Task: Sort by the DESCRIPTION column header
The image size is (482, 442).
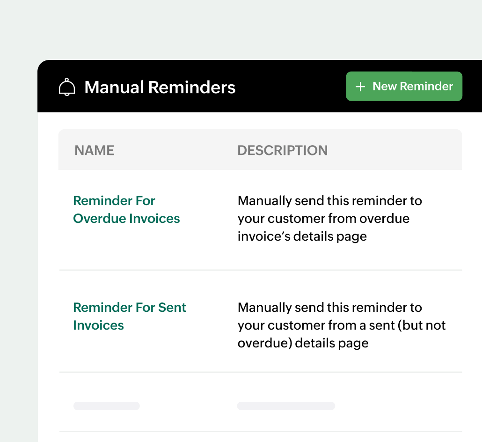Action: 283,150
